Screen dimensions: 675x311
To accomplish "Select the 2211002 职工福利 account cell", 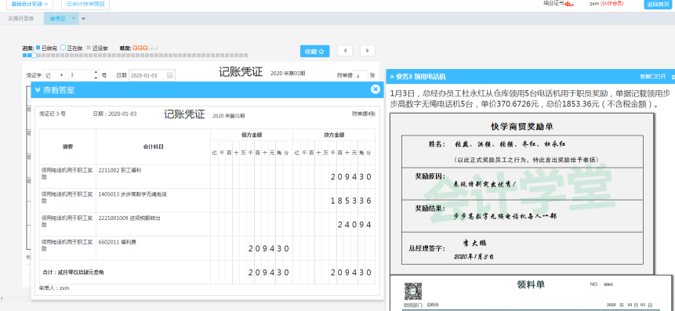I will (153, 176).
